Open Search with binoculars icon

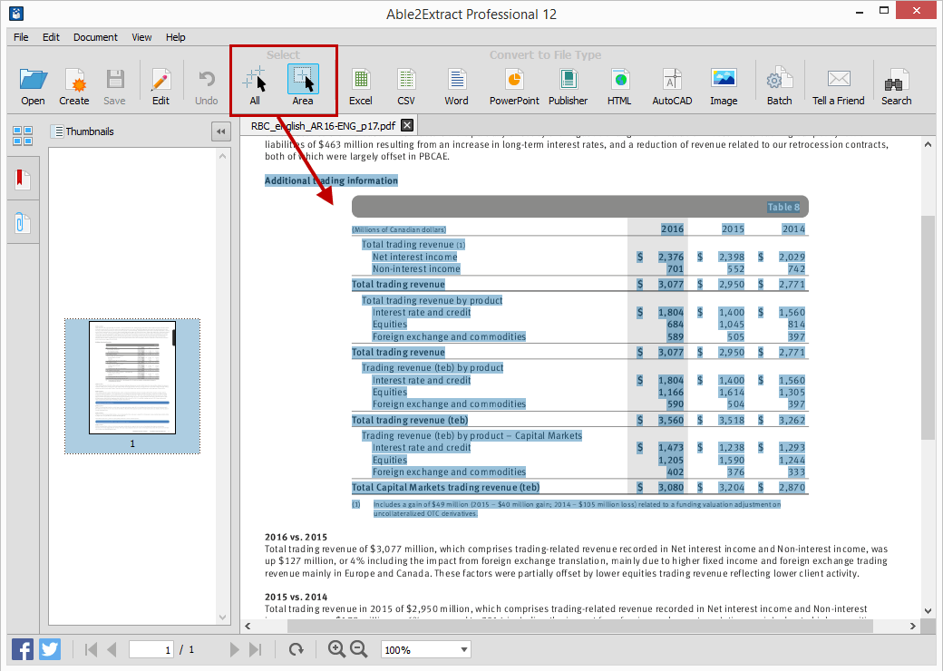(x=896, y=80)
